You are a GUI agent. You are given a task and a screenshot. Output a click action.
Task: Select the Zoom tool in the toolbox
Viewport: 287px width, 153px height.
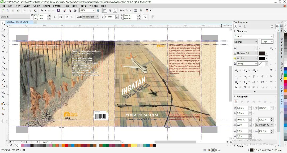coord(3,40)
